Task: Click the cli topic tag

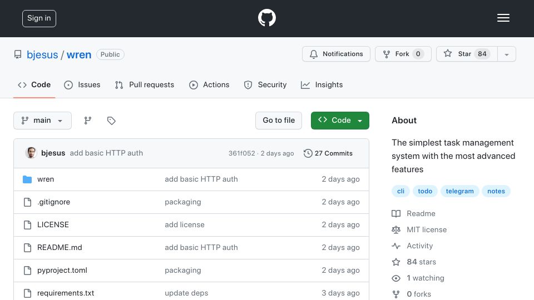Action: (401, 191)
